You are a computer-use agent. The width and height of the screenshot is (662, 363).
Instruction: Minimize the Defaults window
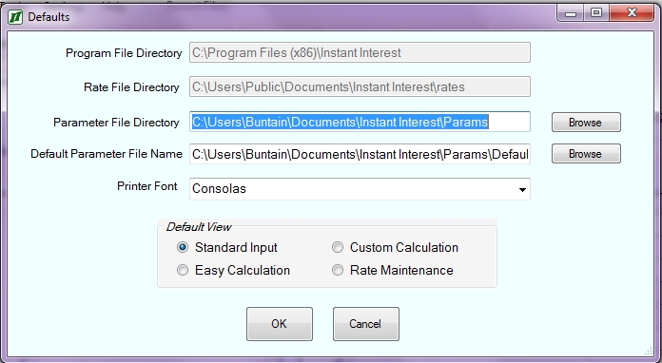[x=571, y=13]
